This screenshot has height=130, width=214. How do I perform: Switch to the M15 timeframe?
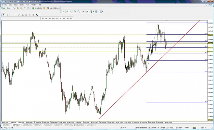pos(50,18)
